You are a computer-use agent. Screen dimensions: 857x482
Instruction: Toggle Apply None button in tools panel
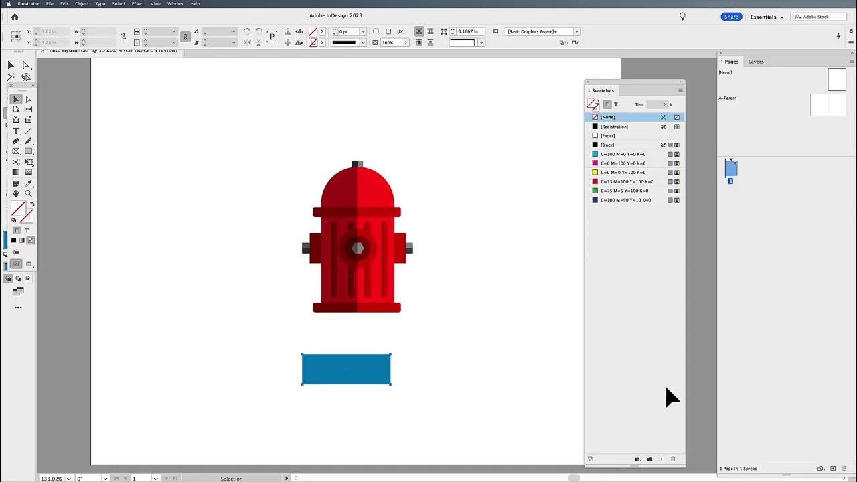click(x=30, y=240)
